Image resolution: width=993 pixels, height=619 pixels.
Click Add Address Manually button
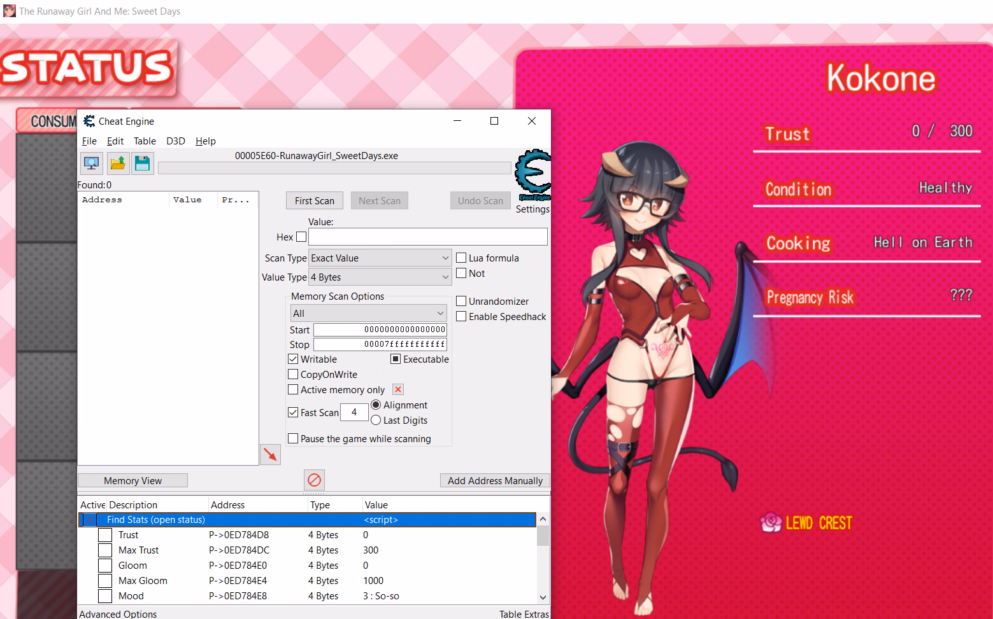pos(495,480)
